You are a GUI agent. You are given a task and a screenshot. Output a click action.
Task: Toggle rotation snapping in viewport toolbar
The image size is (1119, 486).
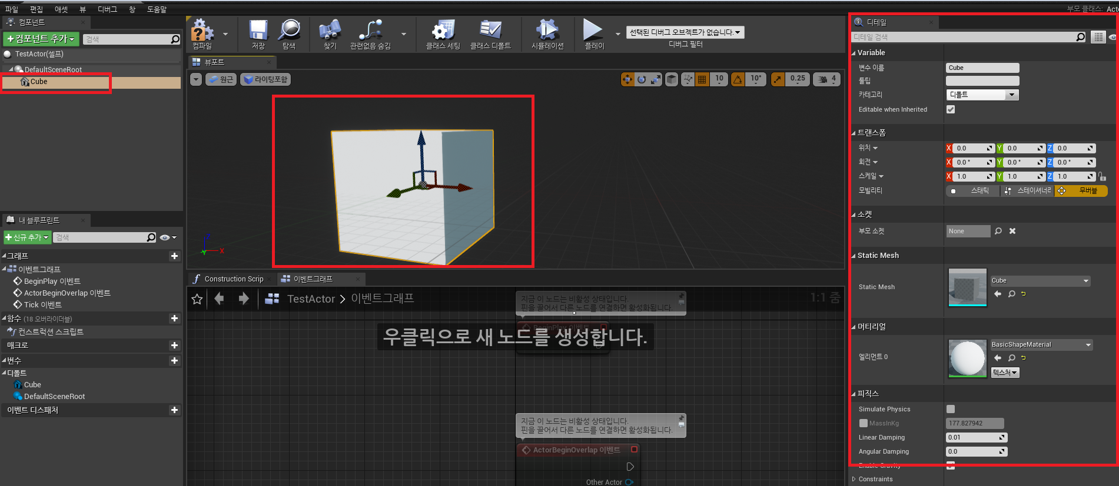click(738, 79)
